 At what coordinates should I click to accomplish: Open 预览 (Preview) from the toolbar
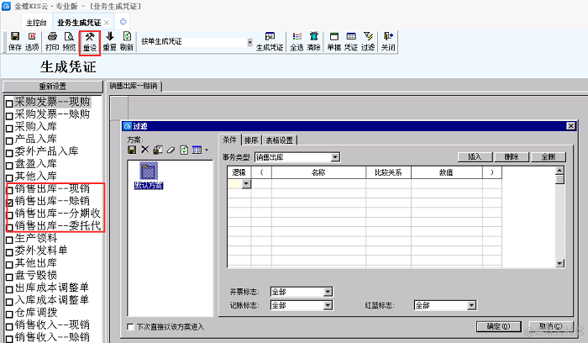coord(69,41)
